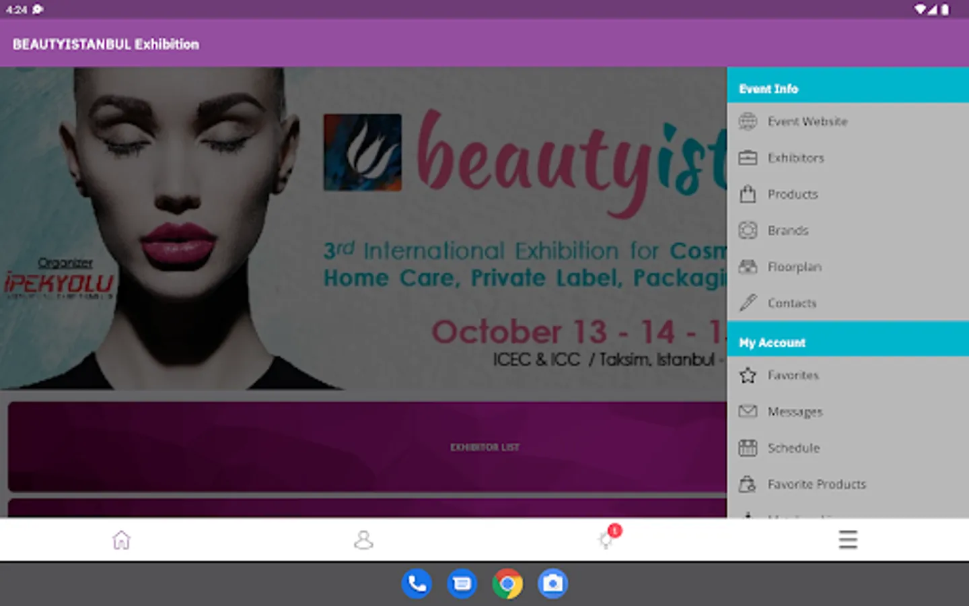969x606 pixels.
Task: Toggle the hamburger menu icon
Action: tap(848, 539)
